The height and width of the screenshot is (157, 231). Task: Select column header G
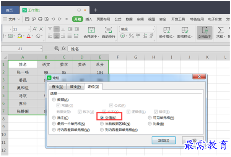[135, 57]
